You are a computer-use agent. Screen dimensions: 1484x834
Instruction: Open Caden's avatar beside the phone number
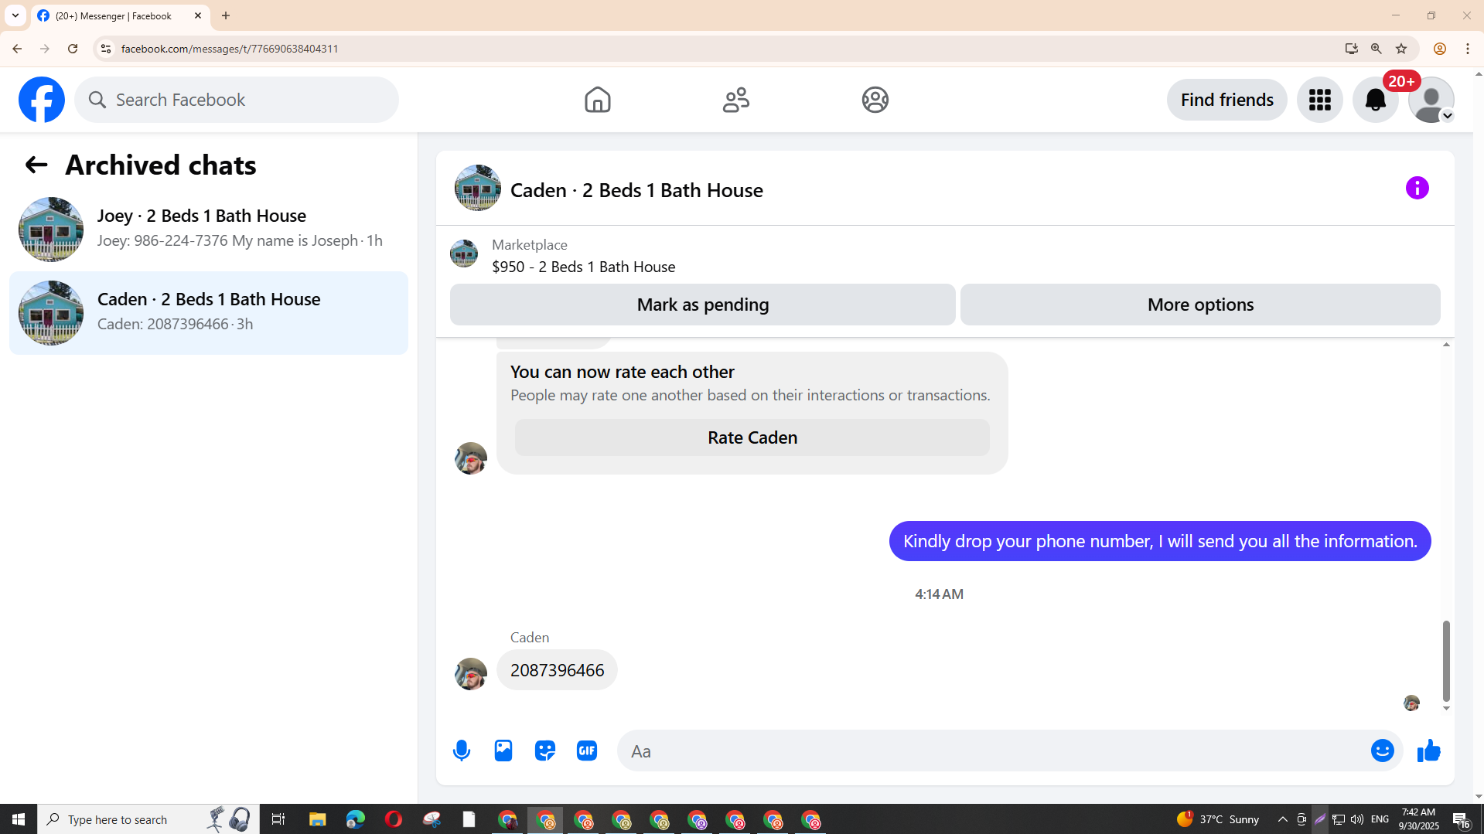pos(470,674)
